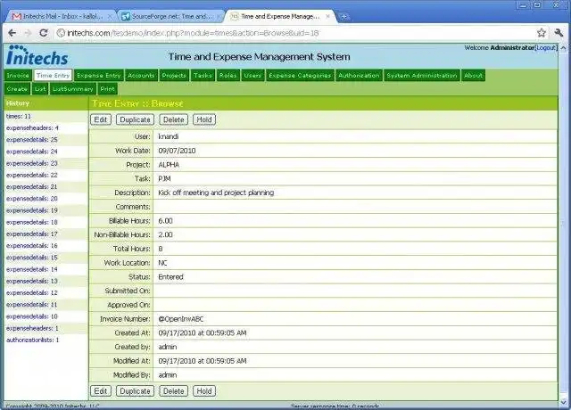Open the wrench settings menu
Image resolution: width=571 pixels, height=410 pixels.
(x=559, y=33)
